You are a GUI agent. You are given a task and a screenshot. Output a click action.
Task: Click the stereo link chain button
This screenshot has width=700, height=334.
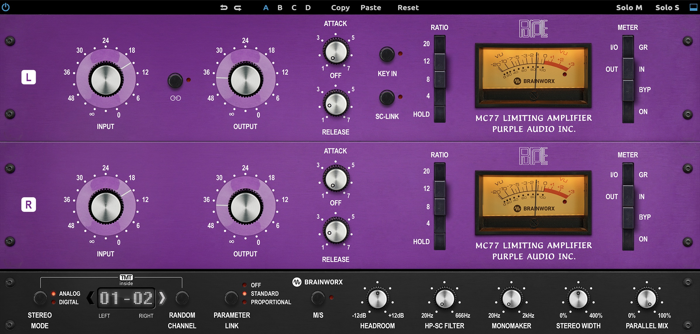(175, 81)
